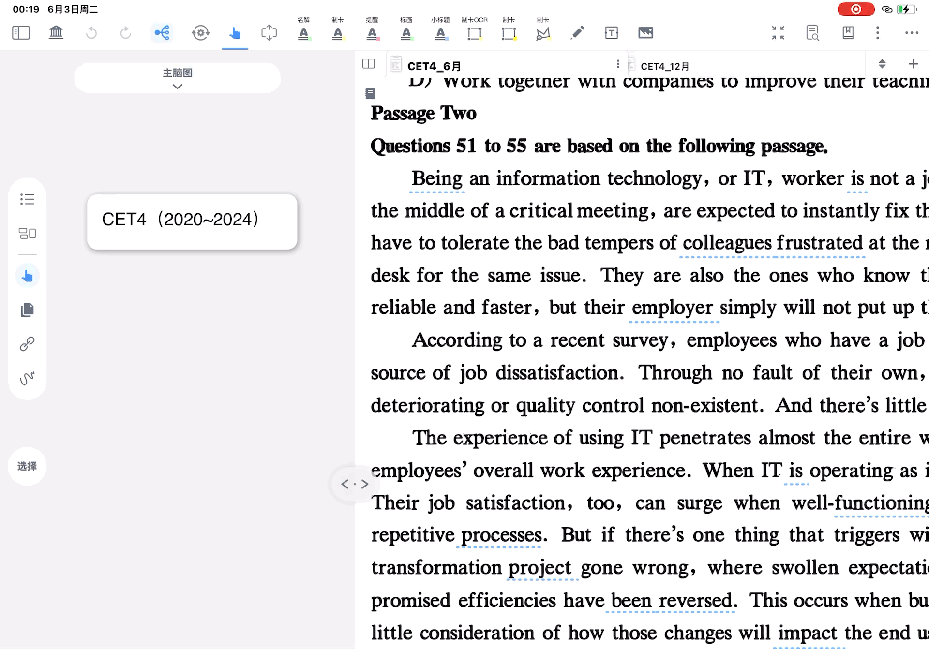Select the freehand curve tool in side panel

[x=27, y=378]
